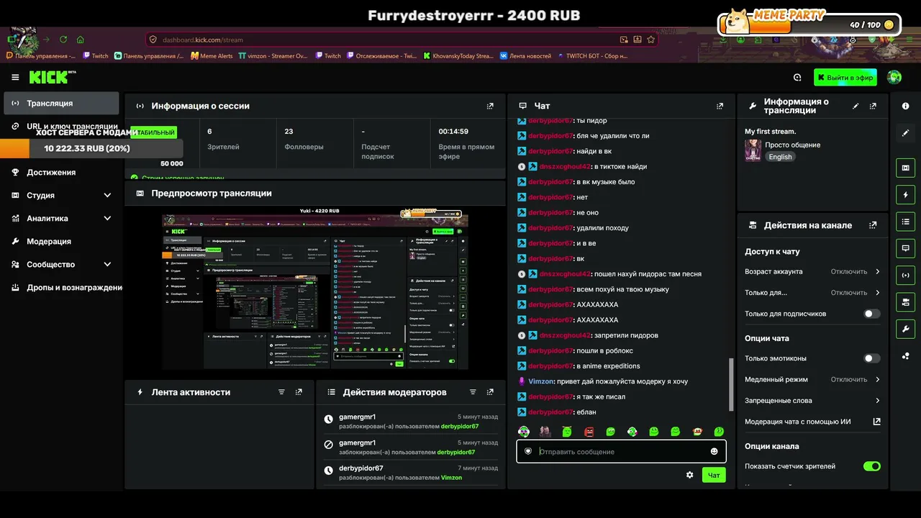921x518 pixels.
Task: Open the slow mode setting (Медленный режим)
Action: click(812, 379)
